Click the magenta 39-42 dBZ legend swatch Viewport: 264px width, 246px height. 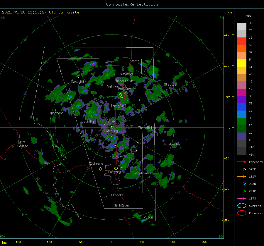(x=242, y=92)
